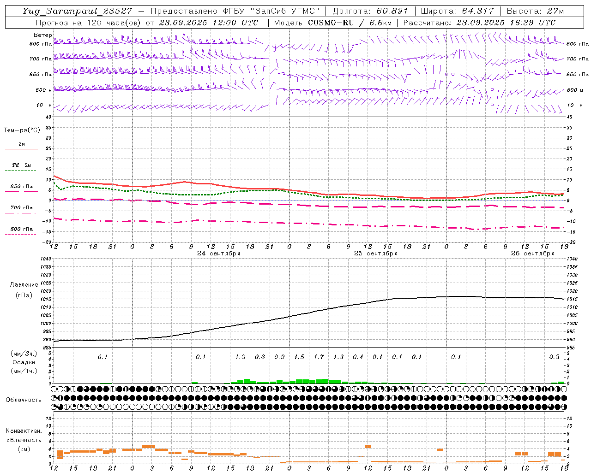The width and height of the screenshot is (591, 472).
Task: Click the (гПа) pressure unit label
Action: 24,295
